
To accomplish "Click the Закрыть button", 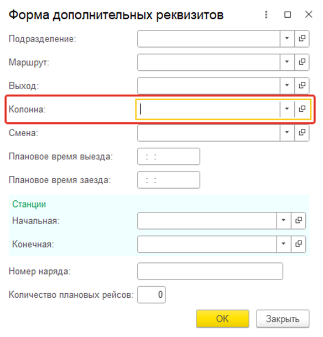I will (x=283, y=319).
